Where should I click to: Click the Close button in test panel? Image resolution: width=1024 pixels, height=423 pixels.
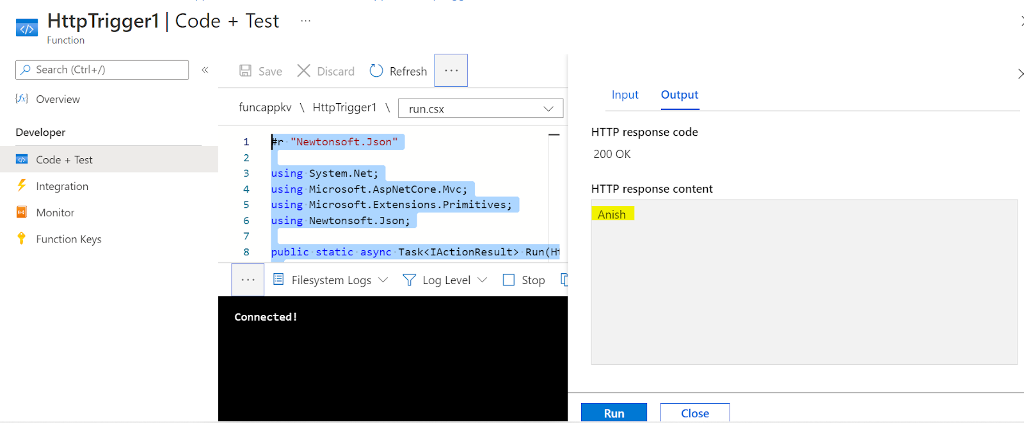pyautogui.click(x=695, y=413)
